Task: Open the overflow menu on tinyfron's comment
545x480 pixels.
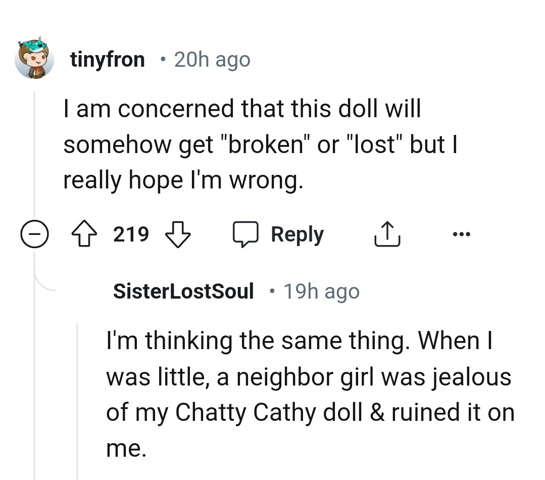Action: coord(461,233)
